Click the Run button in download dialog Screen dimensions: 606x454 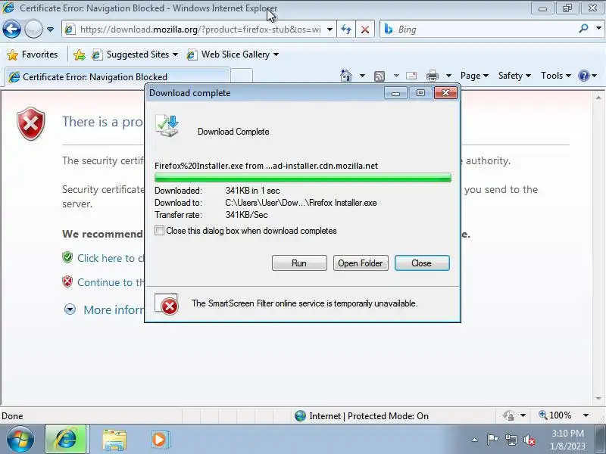click(299, 263)
